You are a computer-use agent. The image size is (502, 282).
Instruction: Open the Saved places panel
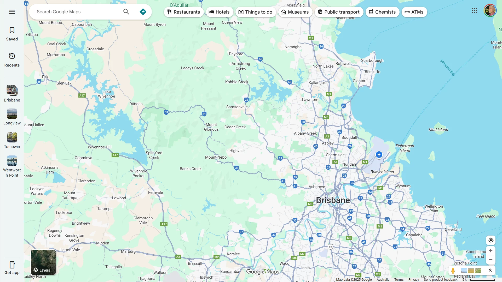[x=12, y=34]
